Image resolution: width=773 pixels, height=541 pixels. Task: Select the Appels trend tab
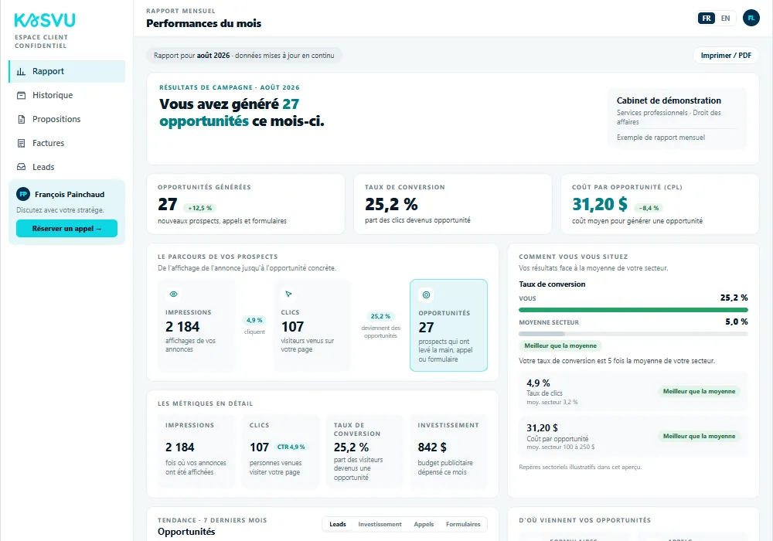pyautogui.click(x=424, y=524)
